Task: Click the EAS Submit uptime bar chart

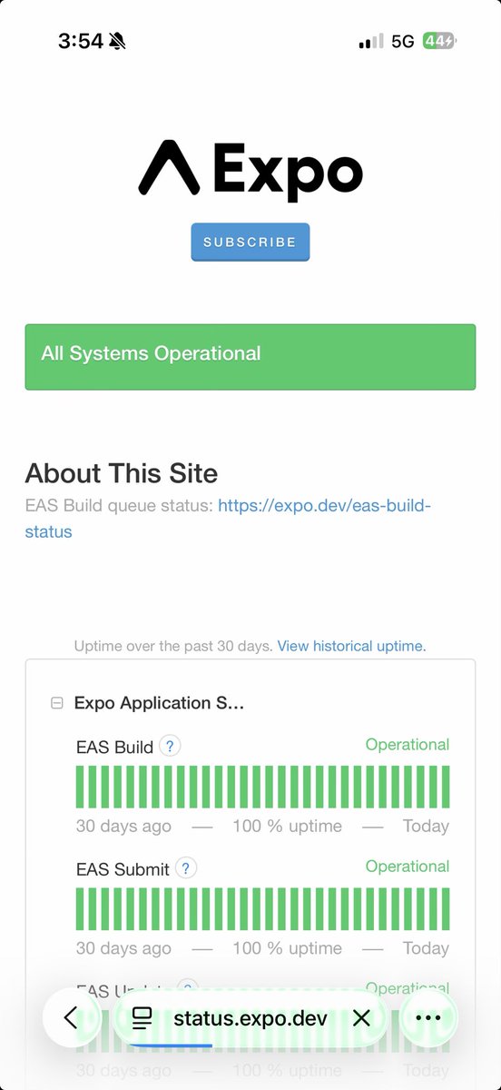Action: [x=262, y=908]
